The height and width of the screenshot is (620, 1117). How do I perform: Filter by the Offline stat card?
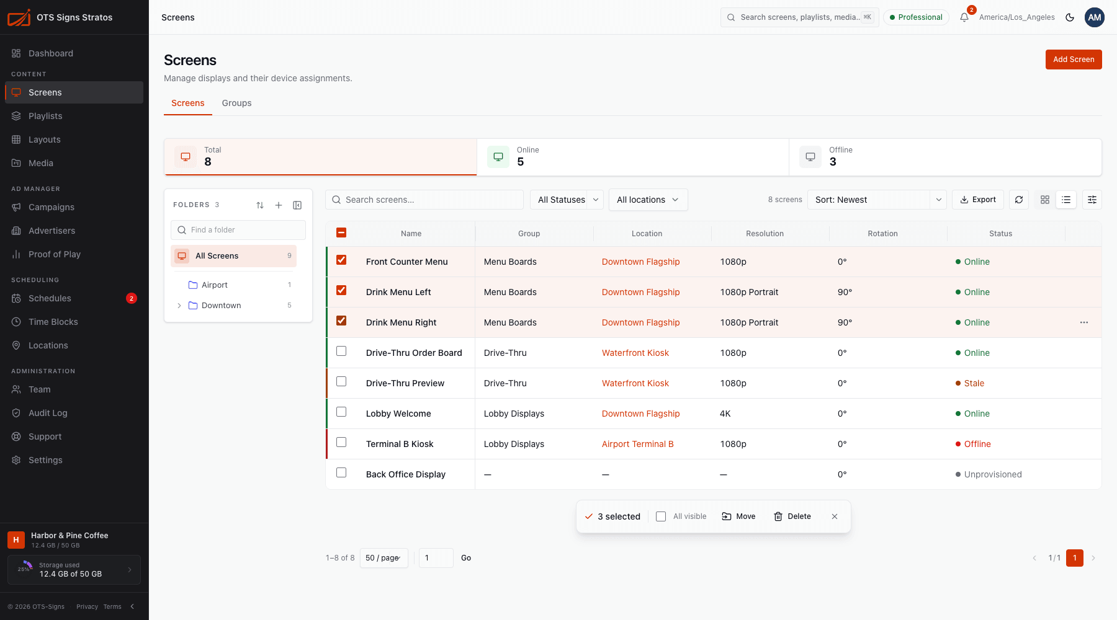945,157
